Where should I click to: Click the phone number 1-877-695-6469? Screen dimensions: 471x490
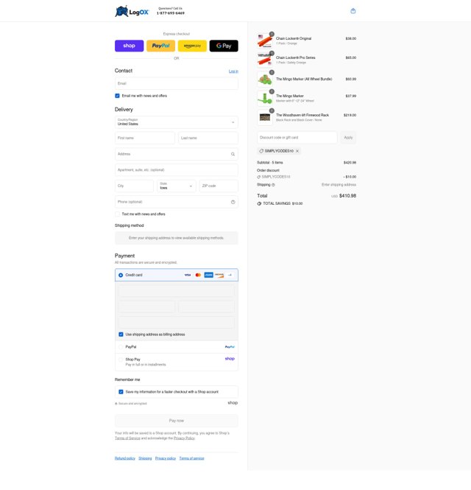(171, 13)
